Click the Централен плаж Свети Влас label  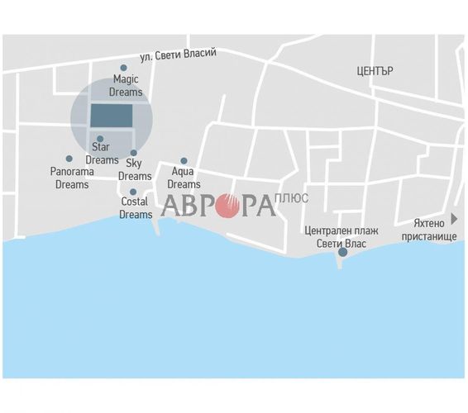coord(341,237)
